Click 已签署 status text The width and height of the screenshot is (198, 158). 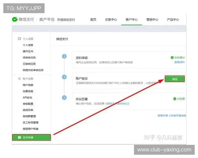181,99
